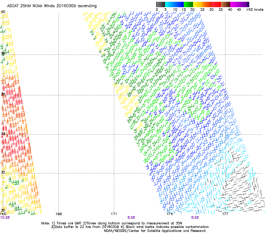Click the title 'ASCAT 25KM NOAA Winds 20160309 ascending'
Screen dimensions: 265x233
[x=52, y=6]
